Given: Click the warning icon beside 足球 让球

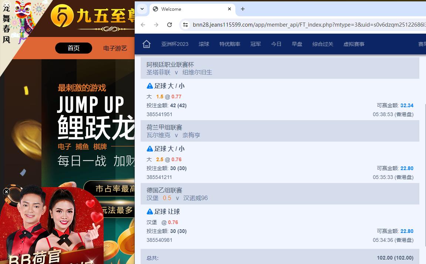Looking at the screenshot, I should (150, 211).
